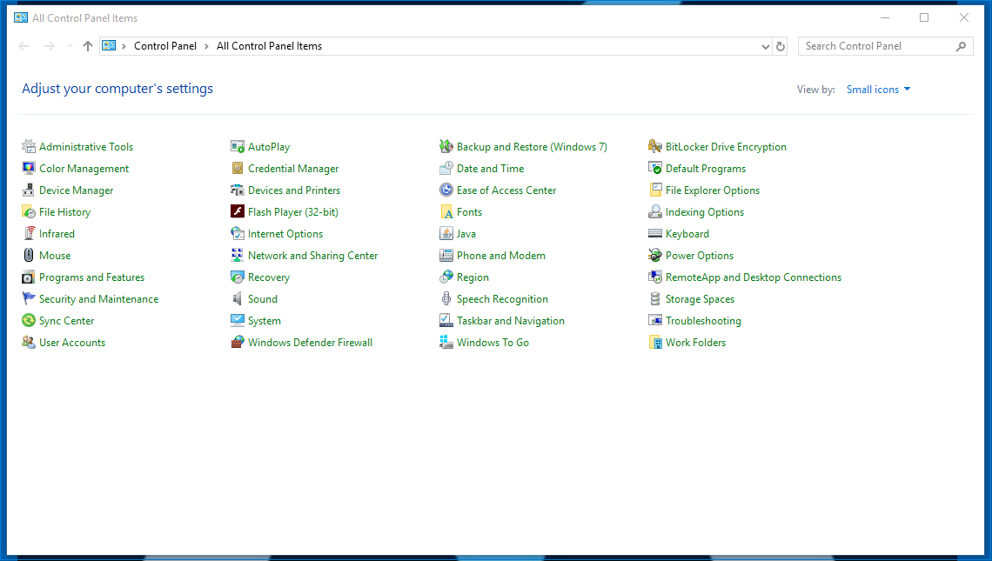This screenshot has width=992, height=561.
Task: Open Indexing Options link
Action: coord(705,212)
